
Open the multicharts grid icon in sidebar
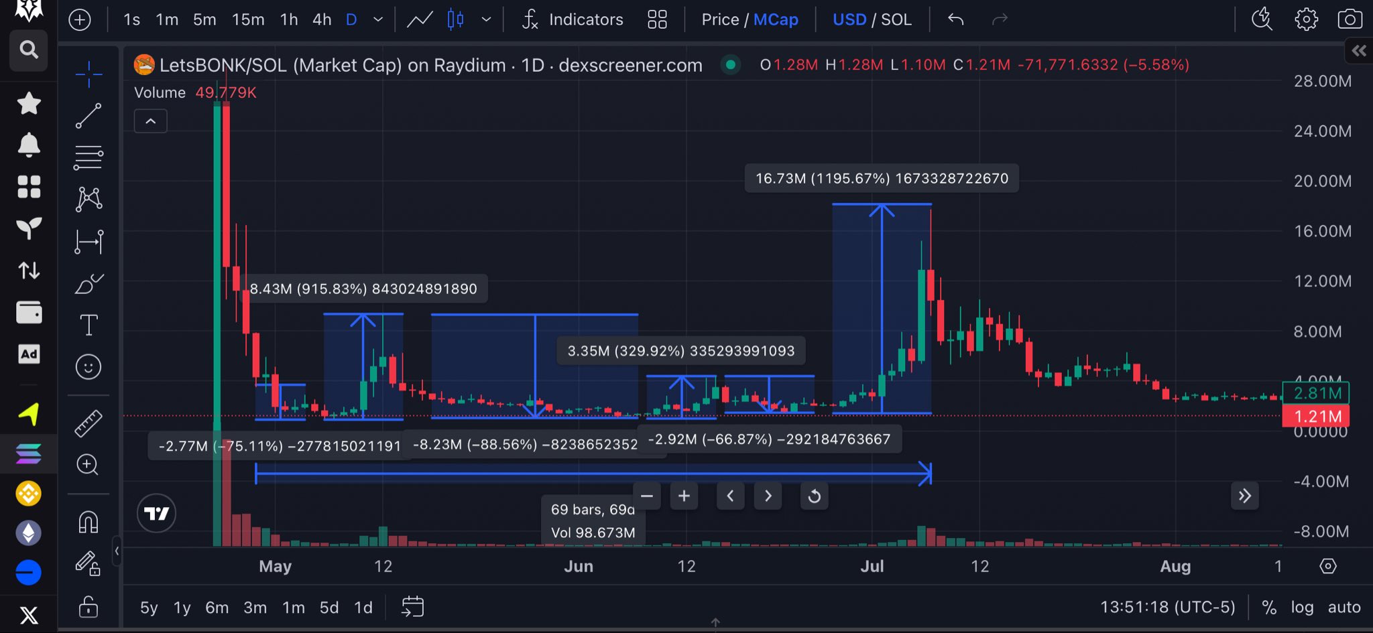point(29,187)
